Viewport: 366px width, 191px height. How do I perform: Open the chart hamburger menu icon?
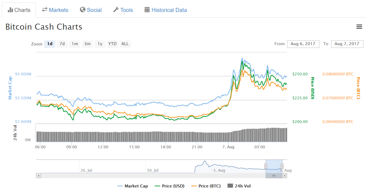[359, 27]
